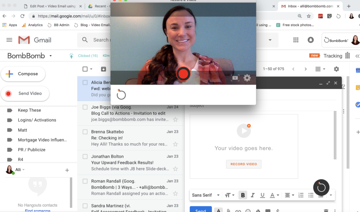Switch to the Recent browser tab

(x=99, y=6)
